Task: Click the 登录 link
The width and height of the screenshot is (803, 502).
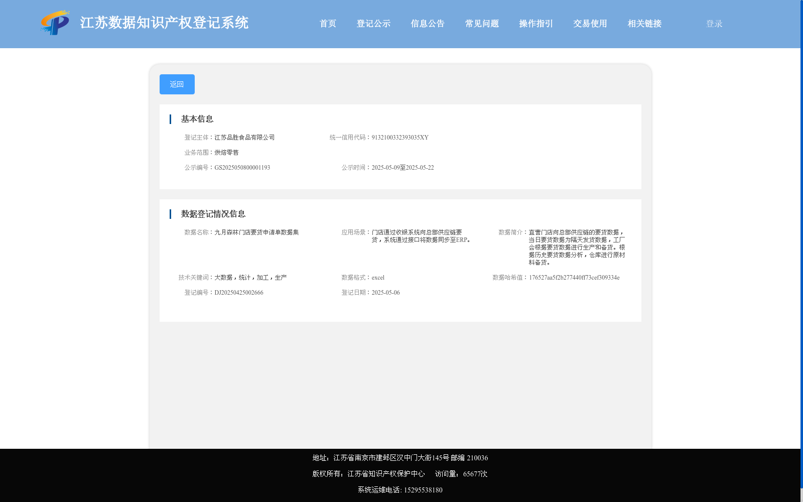Action: pos(714,24)
